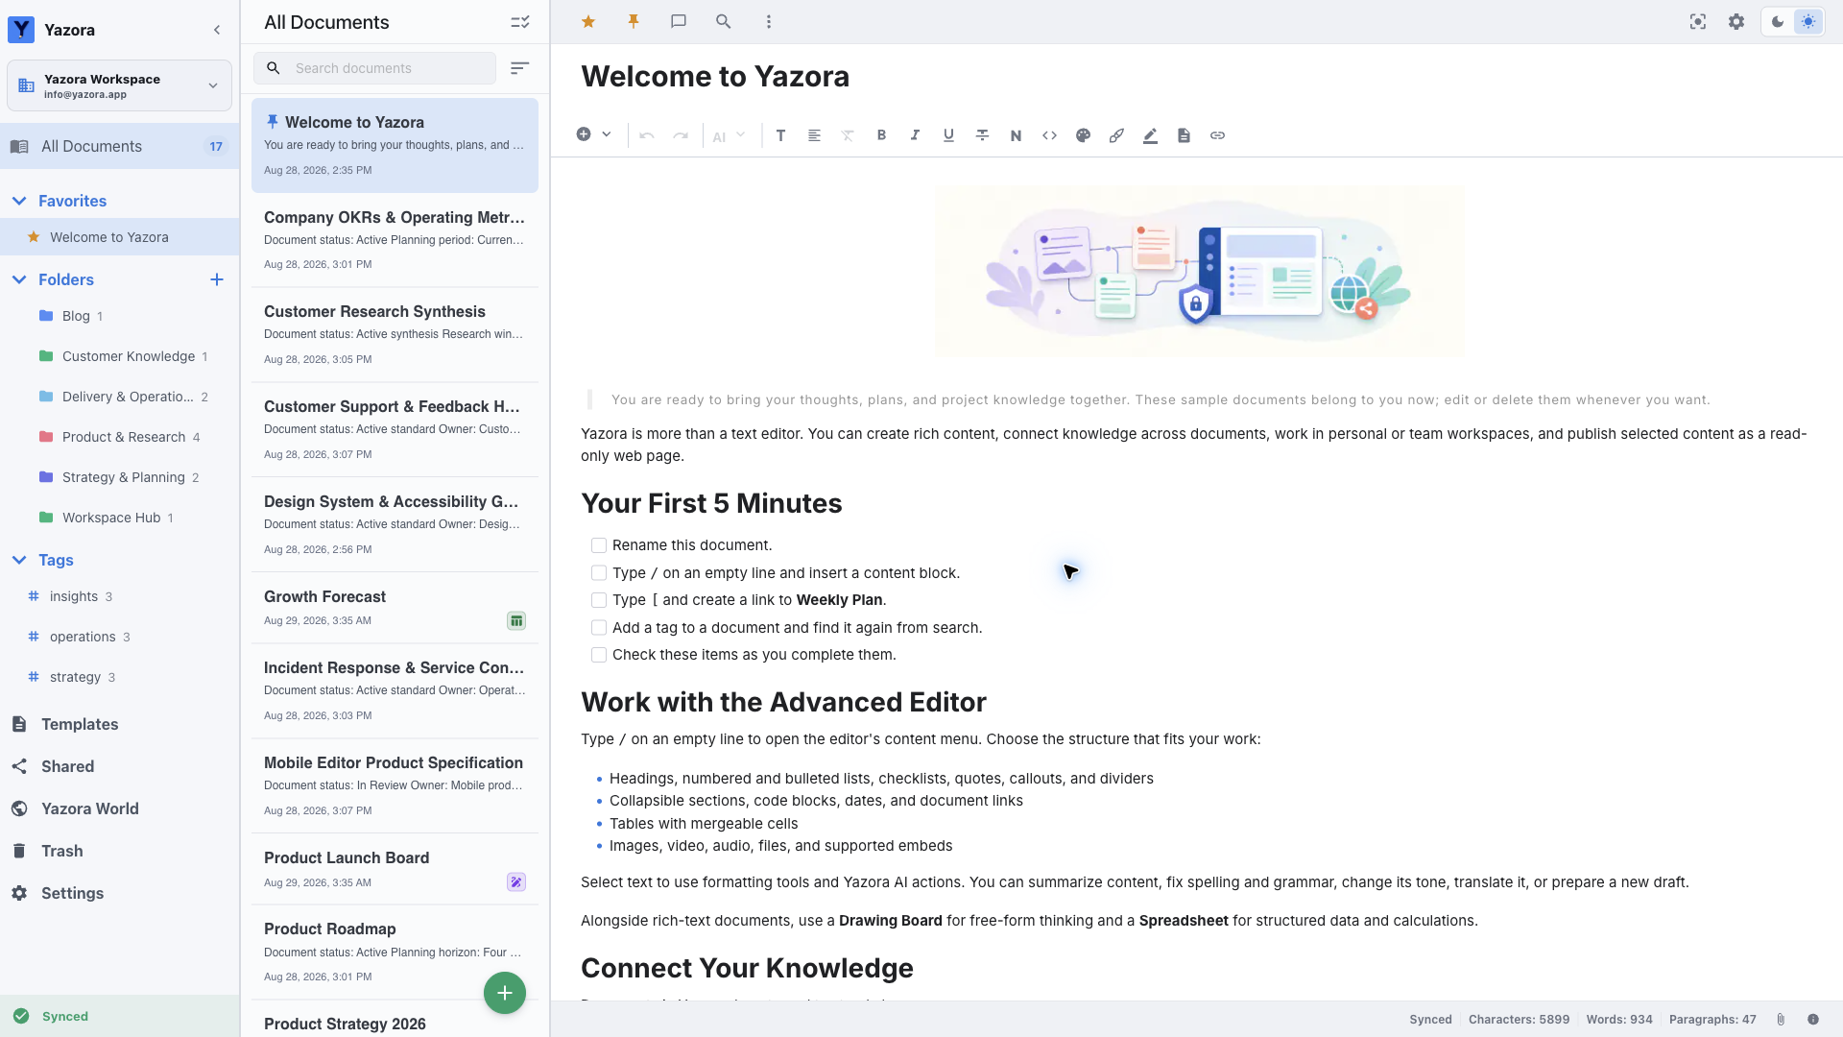This screenshot has height=1037, width=1843.
Task: Enter focus mode with the frame icon
Action: click(1698, 21)
